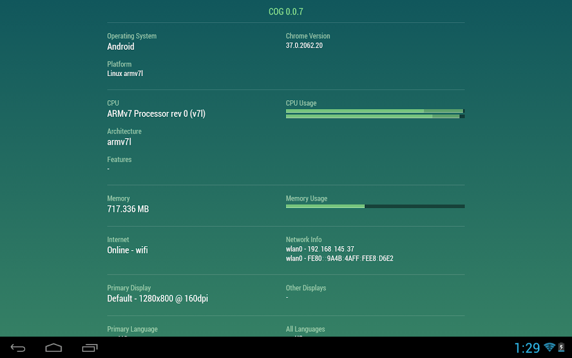The width and height of the screenshot is (572, 358).
Task: Select the Platform label
Action: [120, 64]
